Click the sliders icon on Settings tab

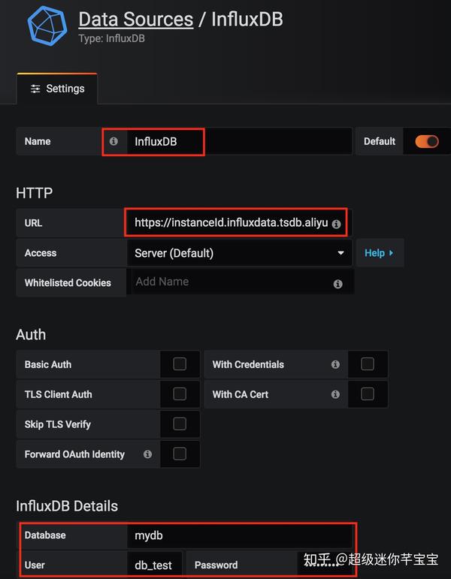point(35,89)
